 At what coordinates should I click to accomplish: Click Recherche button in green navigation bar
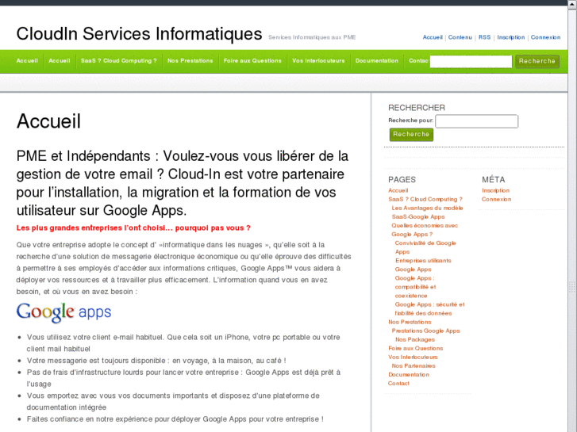click(x=537, y=61)
